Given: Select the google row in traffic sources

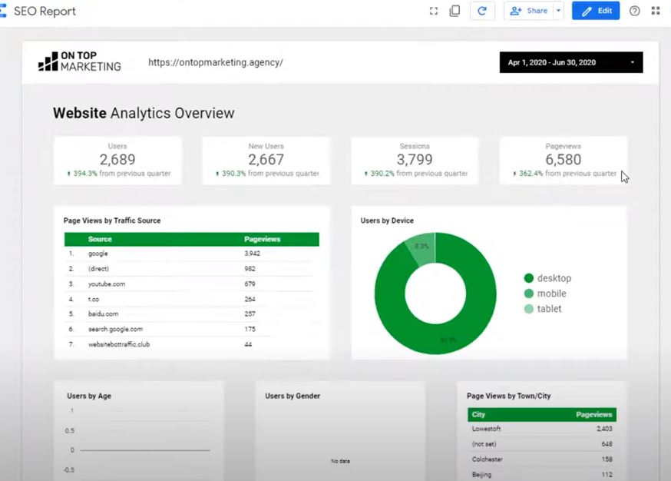Looking at the screenshot, I should click(154, 254).
